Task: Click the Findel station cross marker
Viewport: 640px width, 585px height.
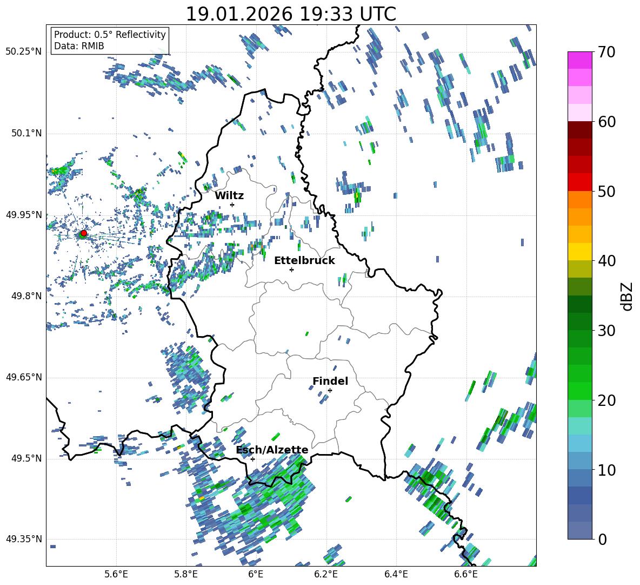Action: [x=330, y=391]
